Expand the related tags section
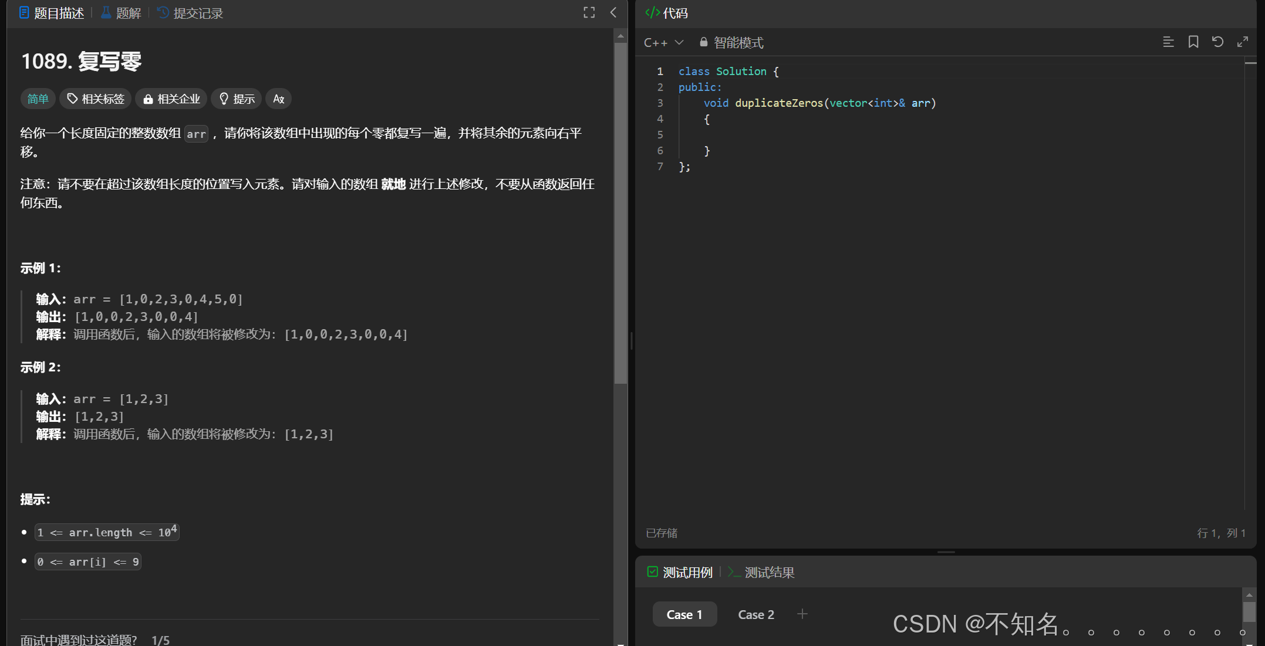The image size is (1265, 646). pyautogui.click(x=95, y=99)
